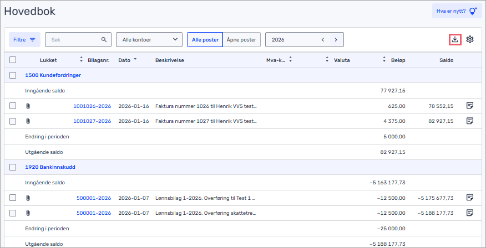Open note icon for balance 78 552,15
Image resolution: width=486 pixels, height=248 pixels.
[x=469, y=106]
